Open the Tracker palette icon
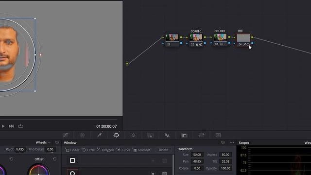This screenshot has height=175, width=311. (x=133, y=135)
